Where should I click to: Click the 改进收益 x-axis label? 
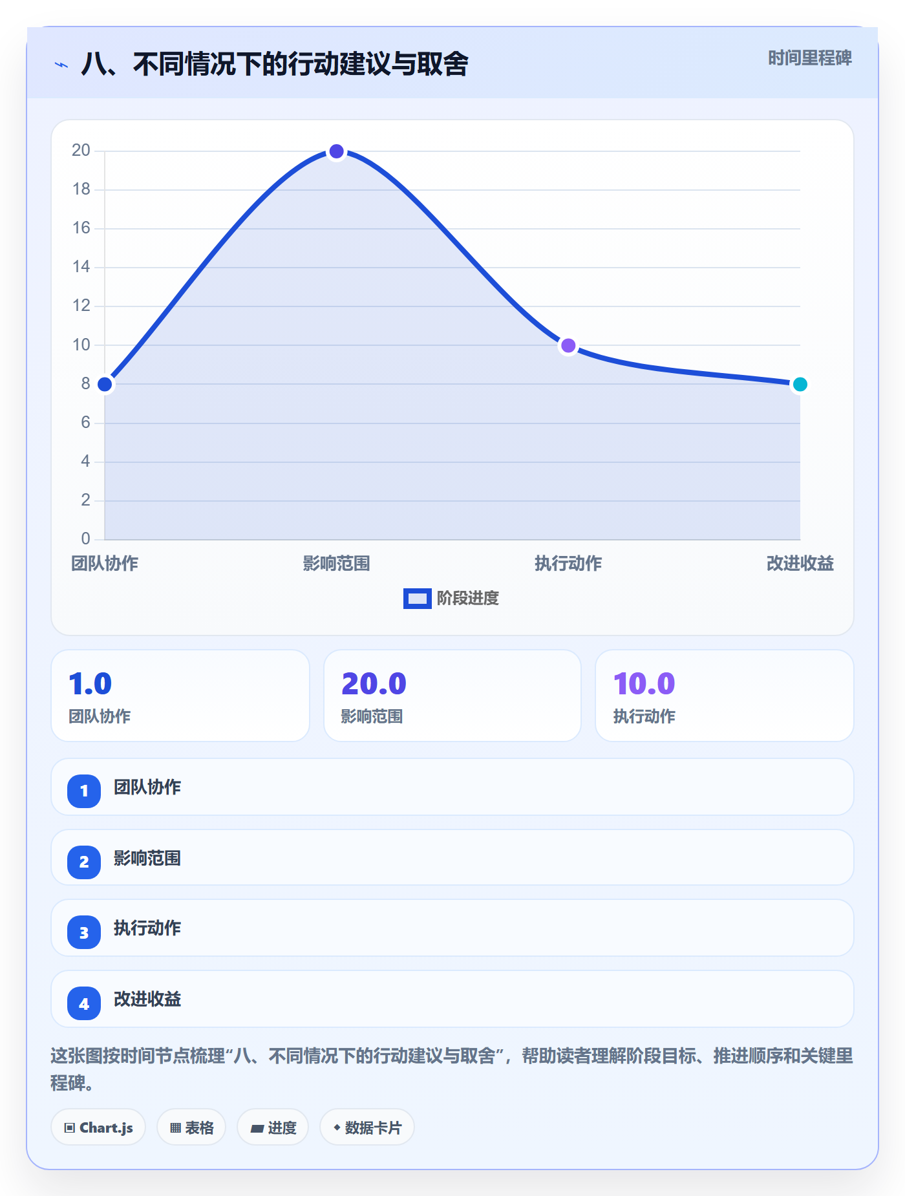click(800, 563)
